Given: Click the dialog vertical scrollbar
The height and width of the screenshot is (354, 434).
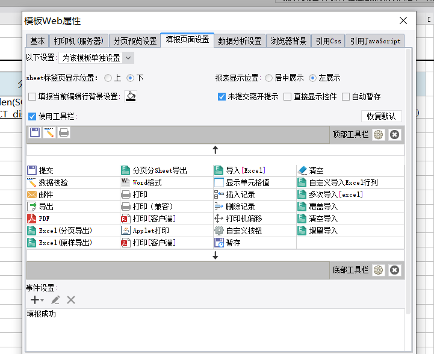Looking at the screenshot, I should (408, 181).
